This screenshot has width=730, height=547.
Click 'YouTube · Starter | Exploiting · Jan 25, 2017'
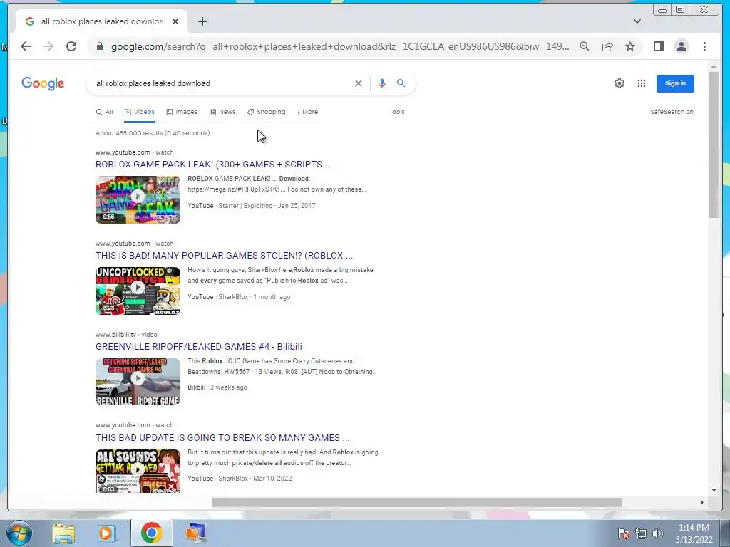pos(252,206)
